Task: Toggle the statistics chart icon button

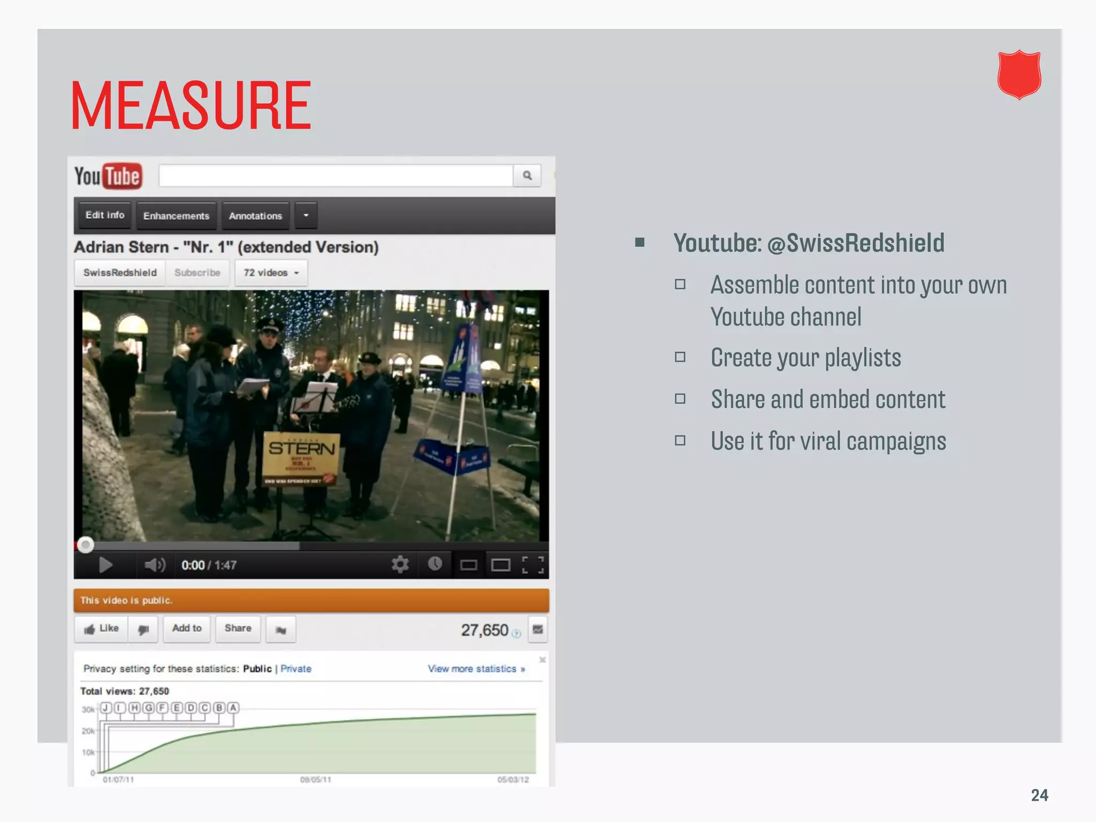Action: point(538,630)
